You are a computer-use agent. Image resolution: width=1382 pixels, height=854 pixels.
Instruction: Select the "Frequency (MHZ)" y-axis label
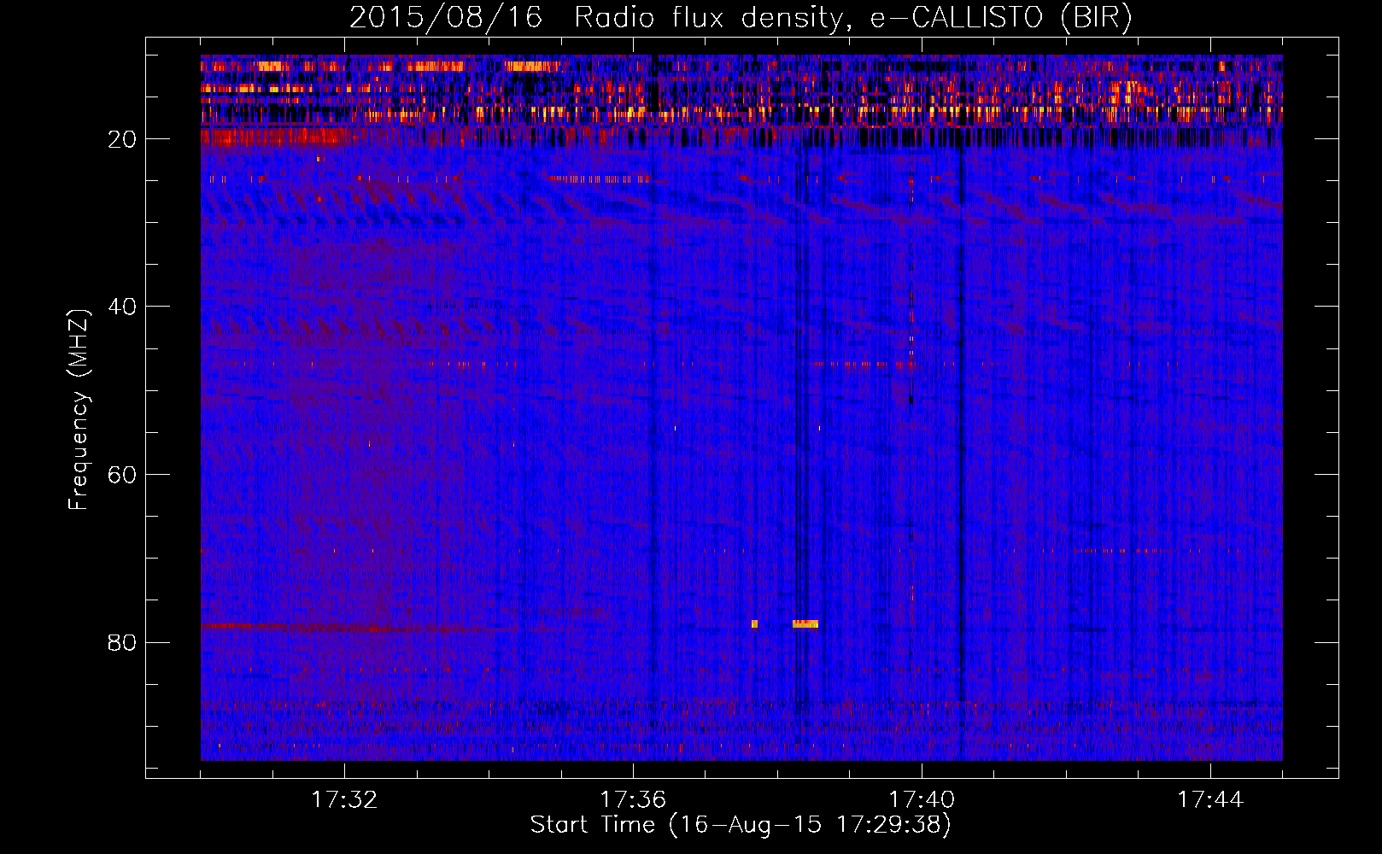(x=79, y=410)
